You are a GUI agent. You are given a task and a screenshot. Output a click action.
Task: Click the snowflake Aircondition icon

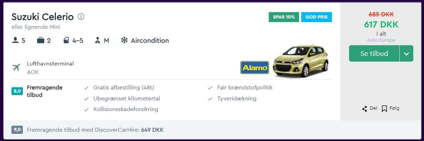(124, 41)
